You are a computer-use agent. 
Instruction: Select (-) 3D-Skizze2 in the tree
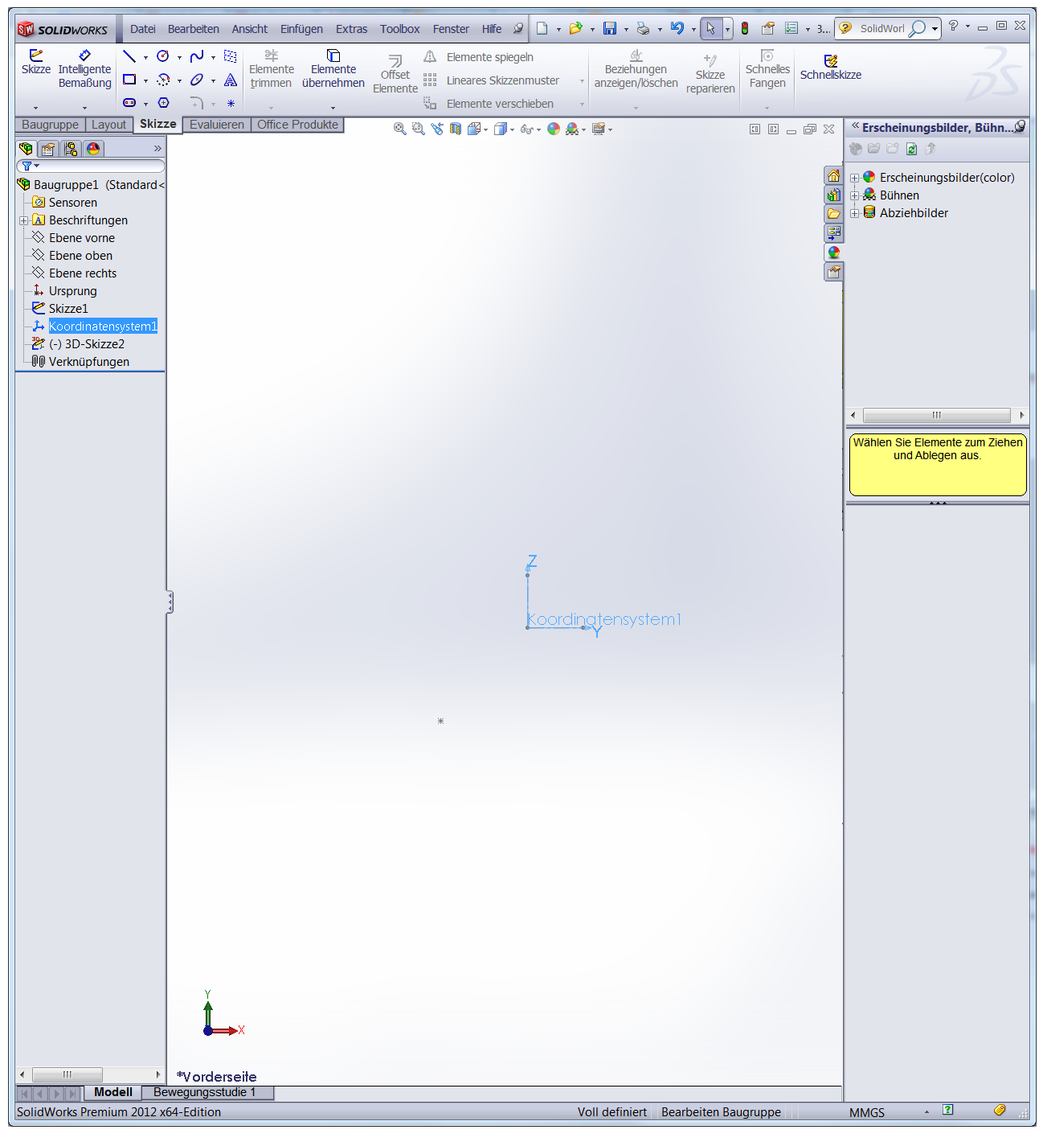87,344
